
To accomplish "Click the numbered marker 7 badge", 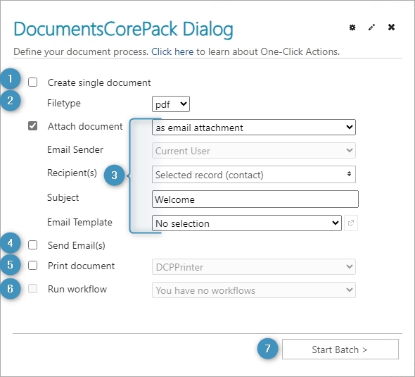I will coord(267,348).
